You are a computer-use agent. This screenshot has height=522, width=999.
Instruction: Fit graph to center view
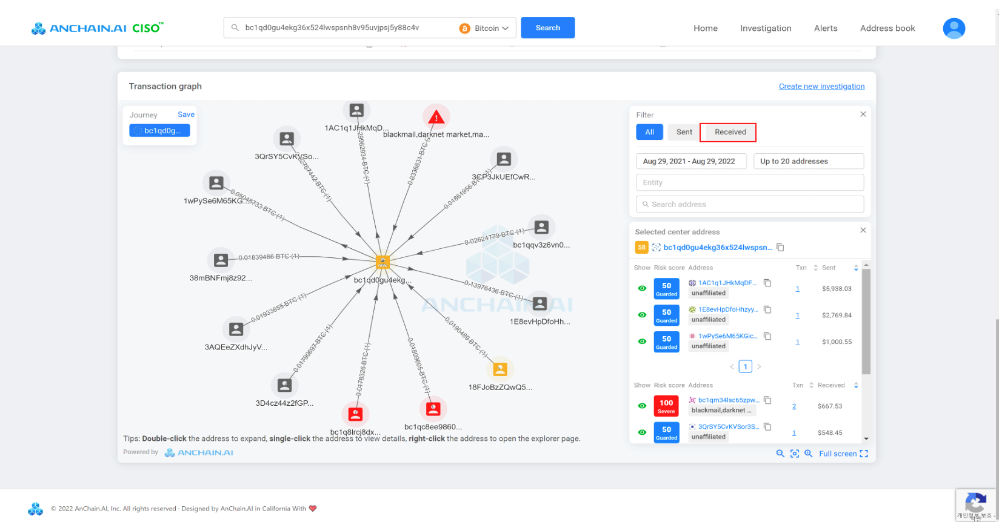[795, 454]
